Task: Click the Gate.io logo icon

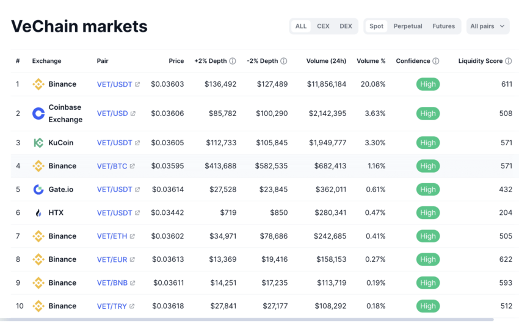Action: [x=38, y=189]
